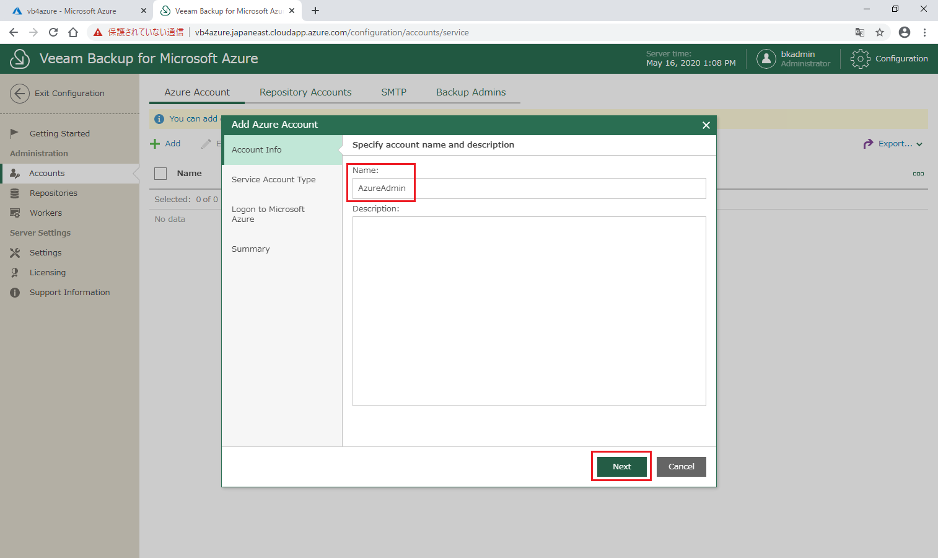Click the Repositories database icon
Image resolution: width=938 pixels, height=558 pixels.
[15, 193]
